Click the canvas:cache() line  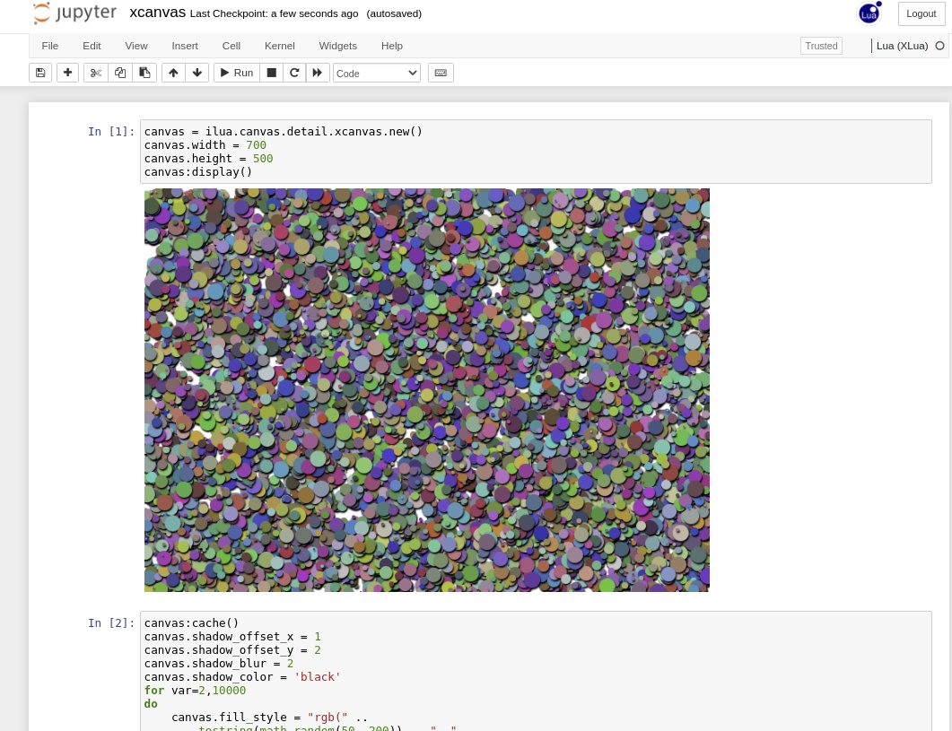(x=191, y=623)
